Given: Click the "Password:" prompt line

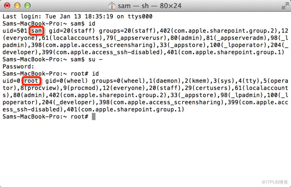Looking at the screenshot, I should tap(16, 66).
